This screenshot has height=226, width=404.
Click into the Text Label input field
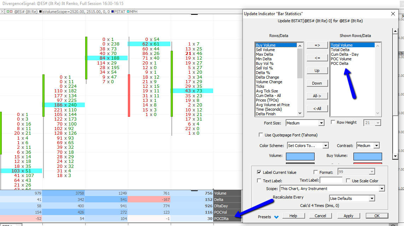(x=331, y=181)
